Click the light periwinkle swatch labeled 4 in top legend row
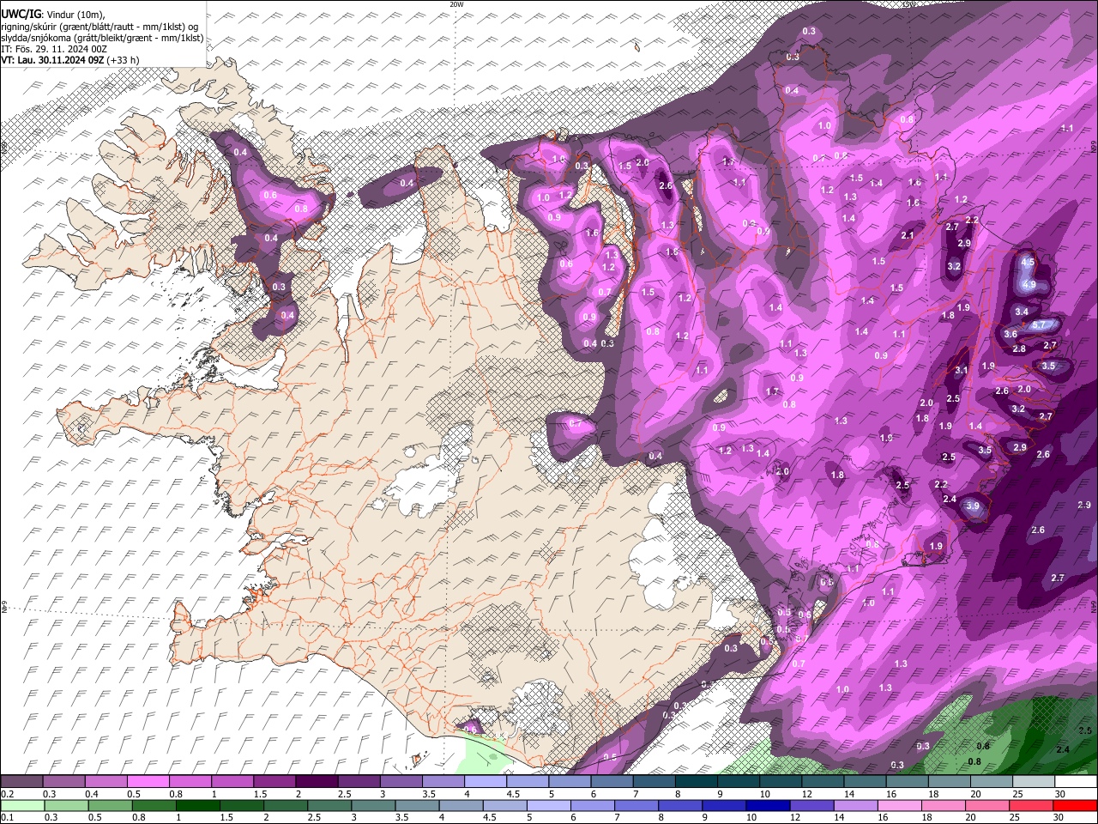This screenshot has width=1098, height=824. point(486,782)
